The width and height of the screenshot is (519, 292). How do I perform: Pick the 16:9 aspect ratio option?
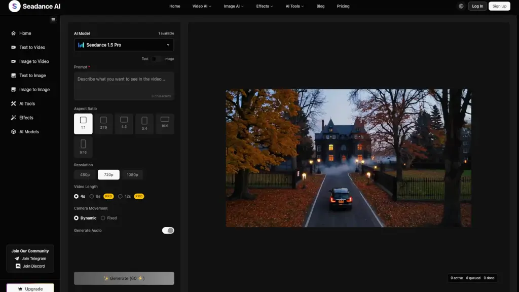click(165, 123)
